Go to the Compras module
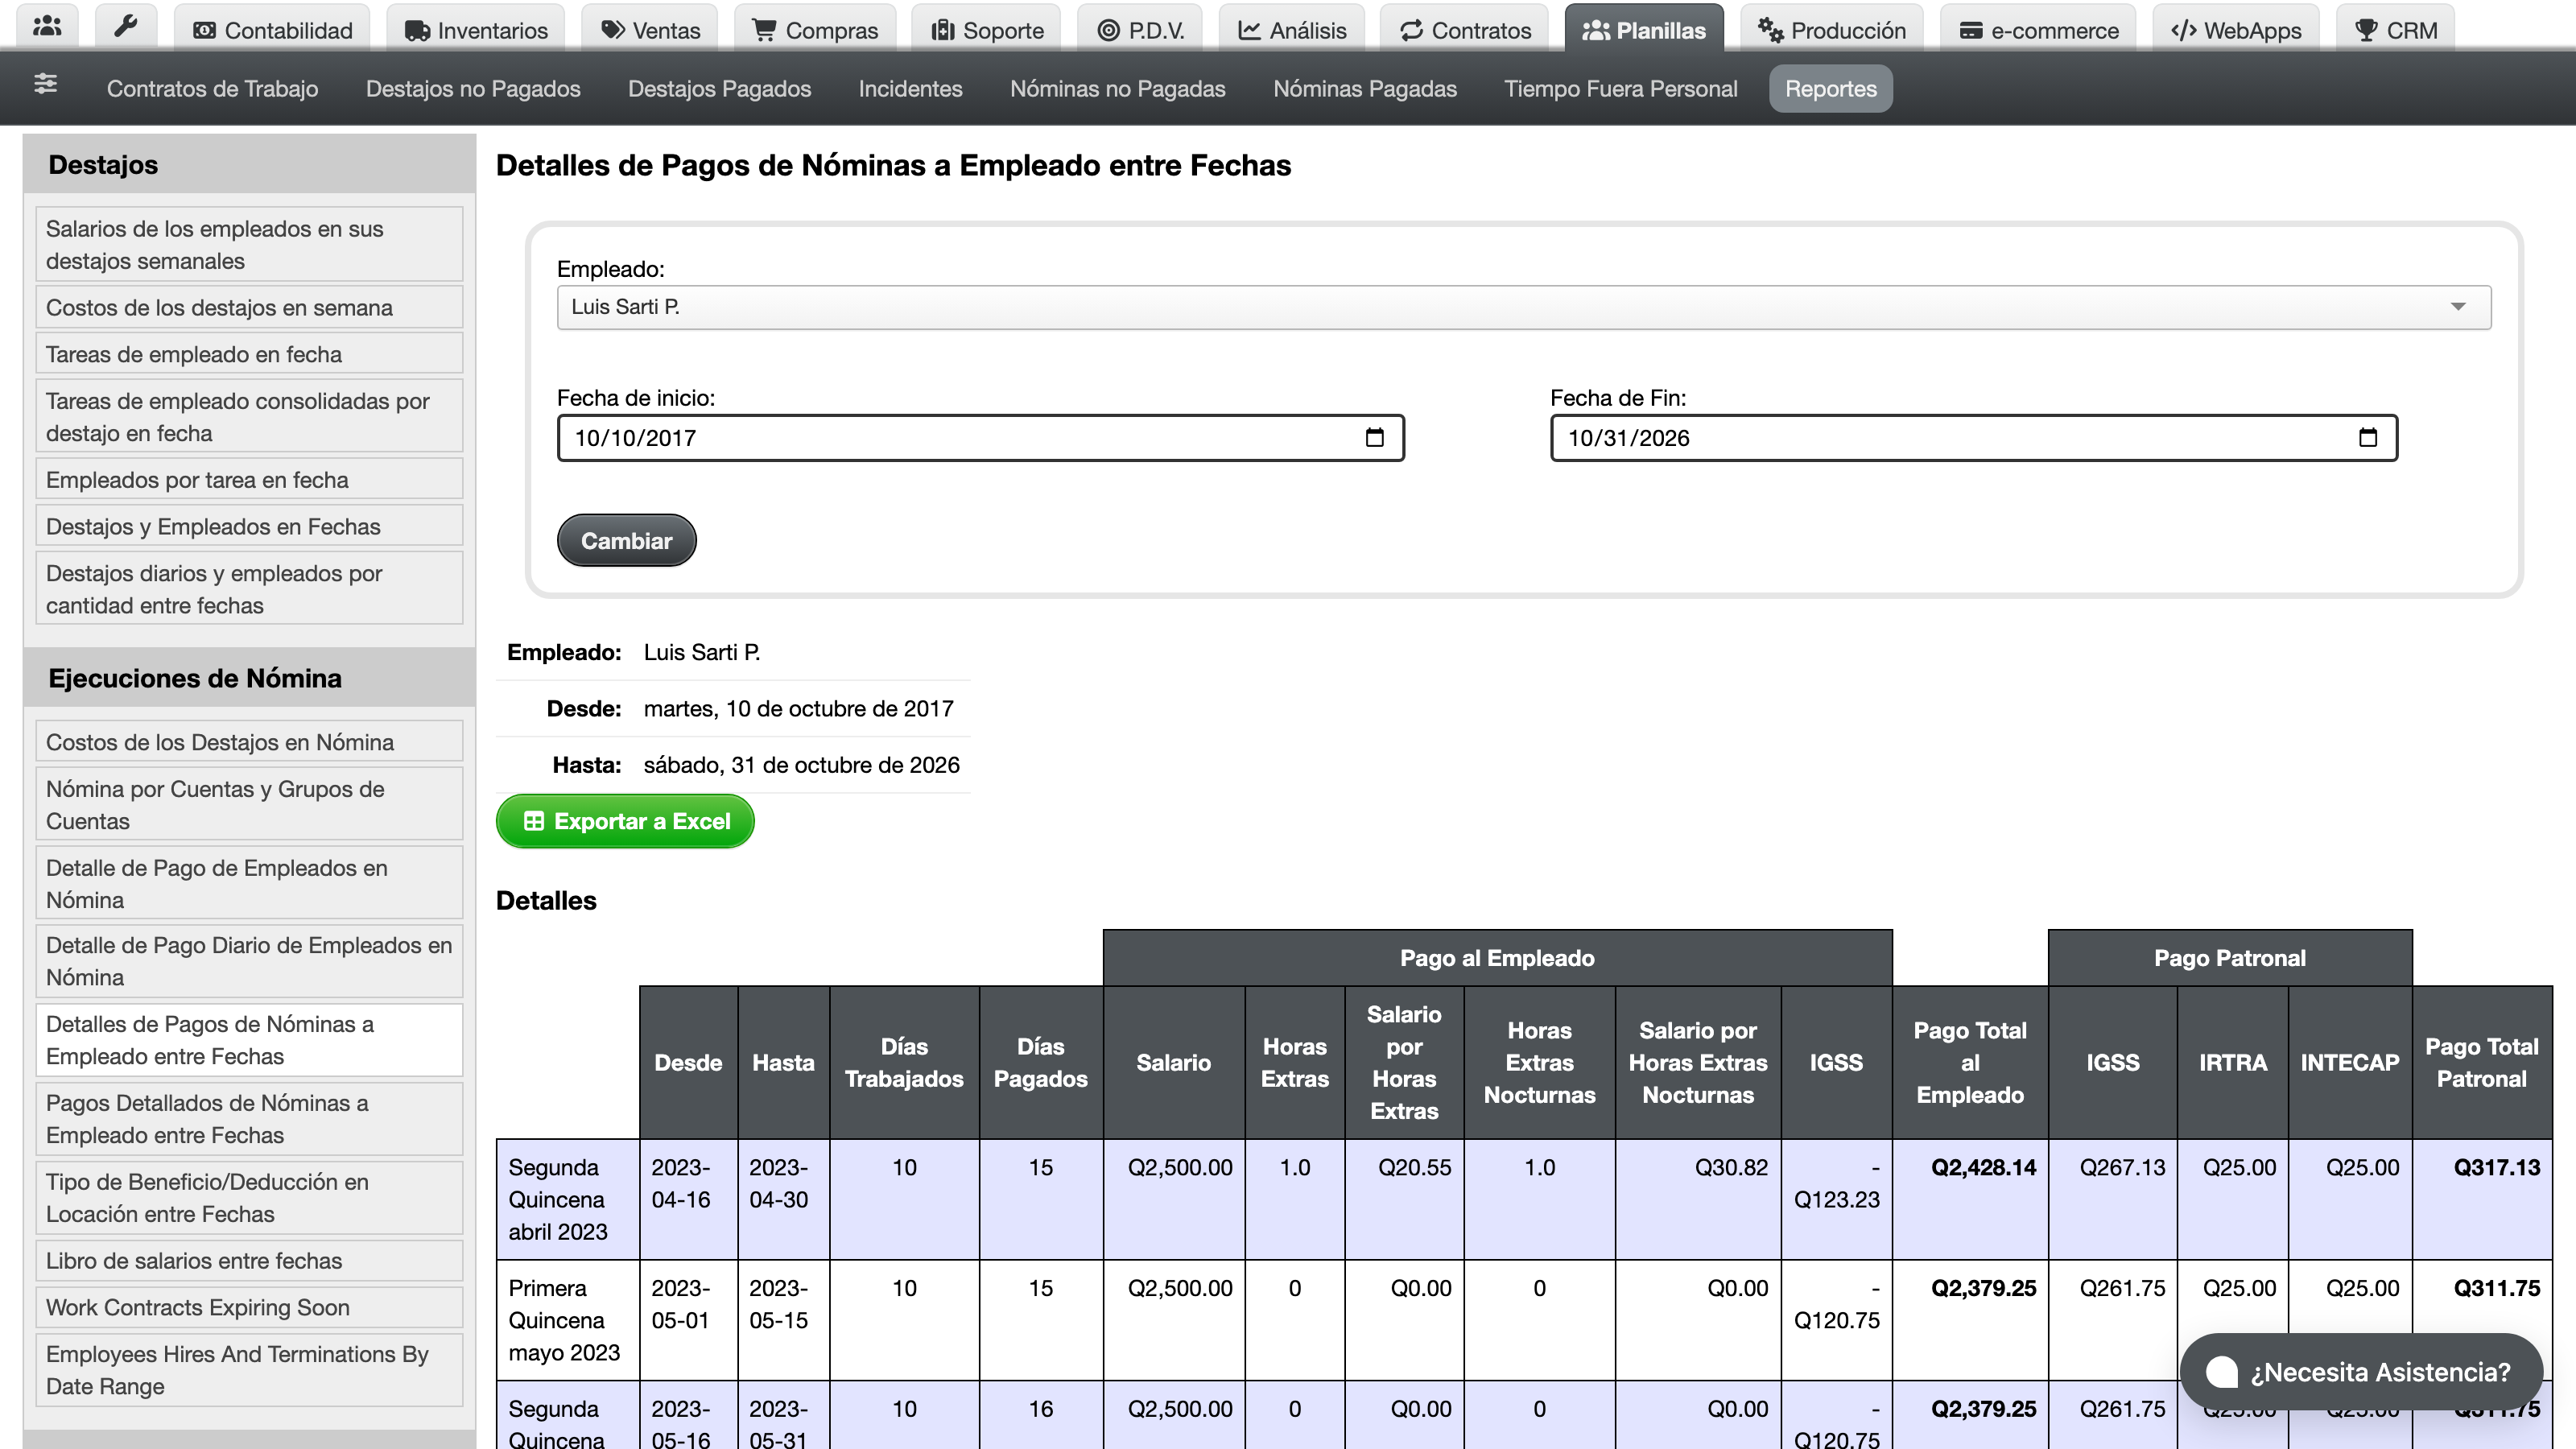 click(815, 29)
